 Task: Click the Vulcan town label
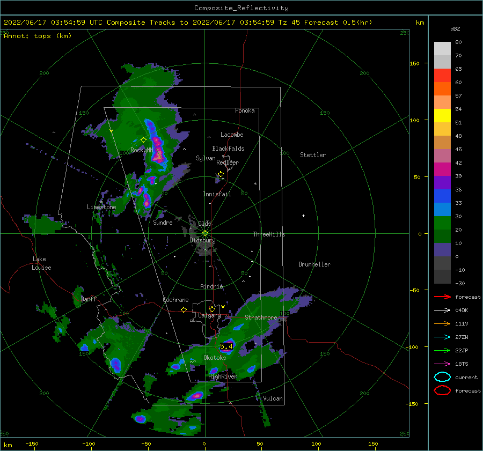coord(273,398)
